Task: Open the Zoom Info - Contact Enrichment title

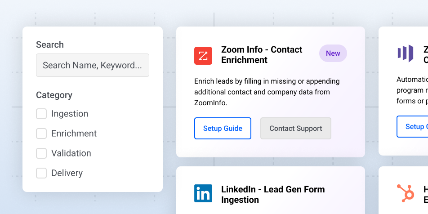Action: tap(262, 55)
